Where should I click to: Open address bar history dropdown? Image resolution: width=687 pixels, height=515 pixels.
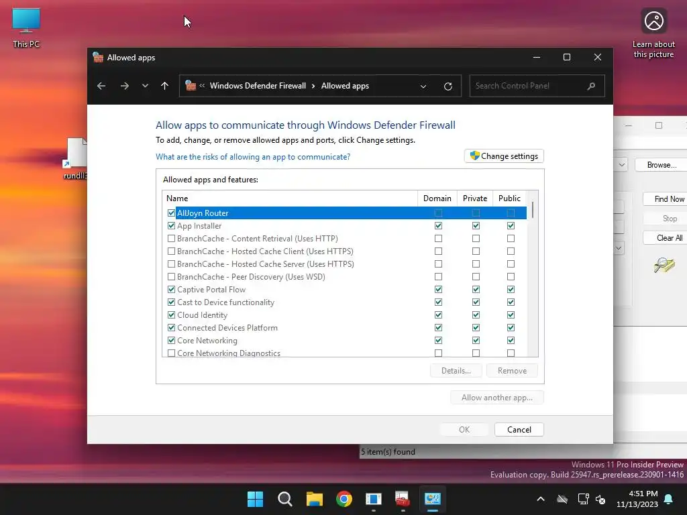click(423, 87)
